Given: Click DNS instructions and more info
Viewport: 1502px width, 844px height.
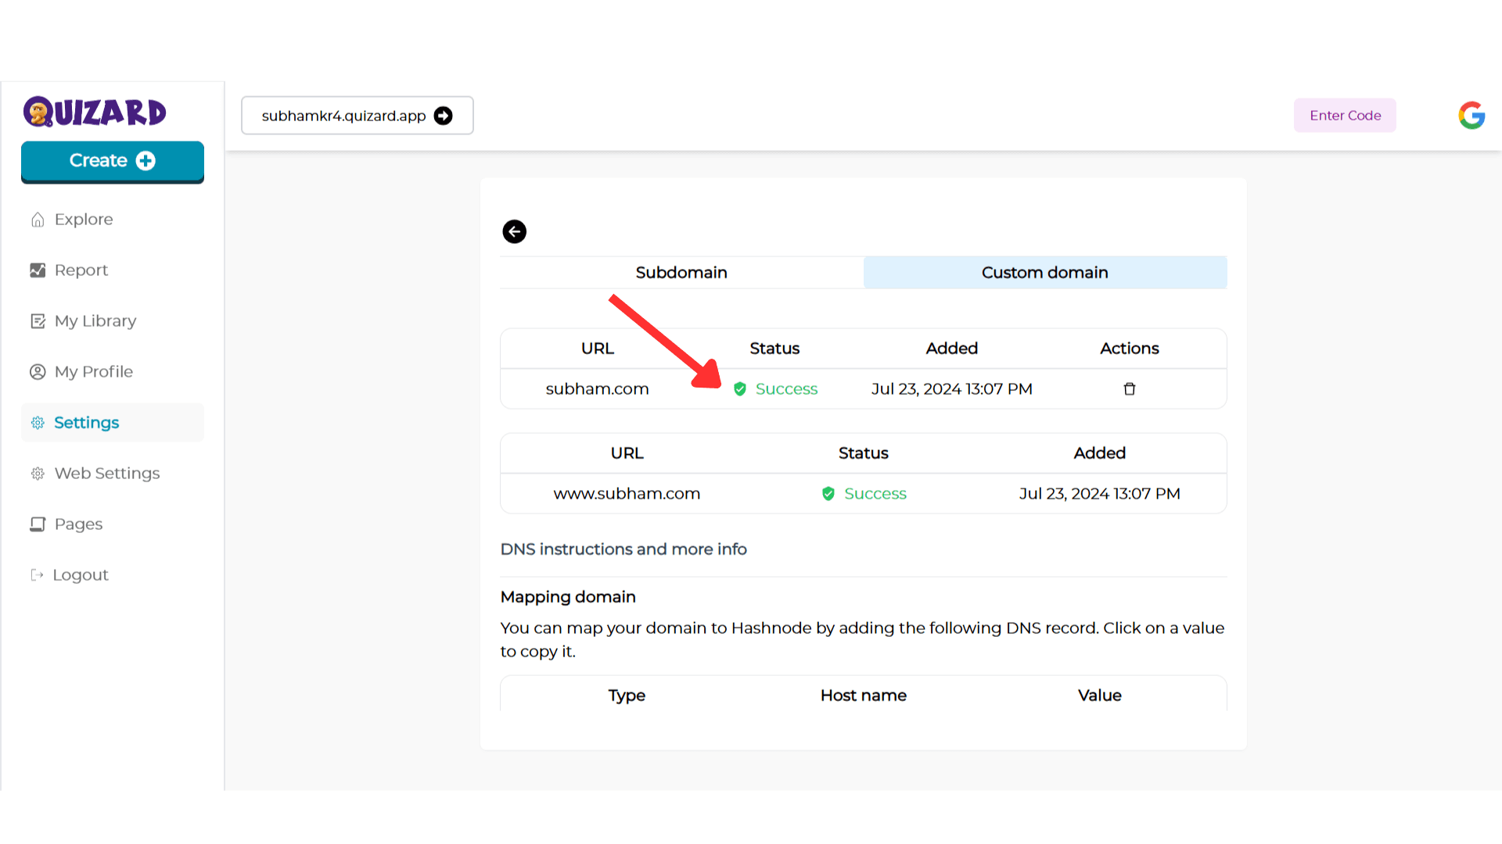Looking at the screenshot, I should point(623,549).
